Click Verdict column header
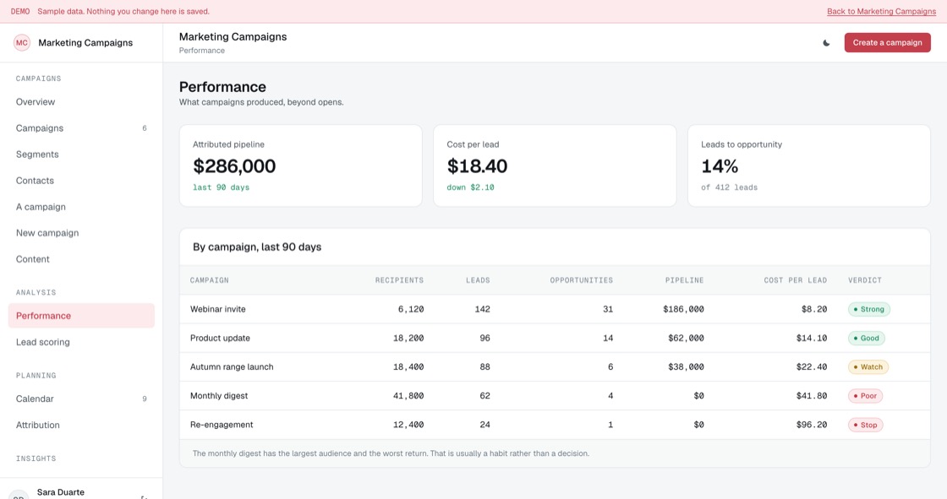947x499 pixels. tap(865, 280)
